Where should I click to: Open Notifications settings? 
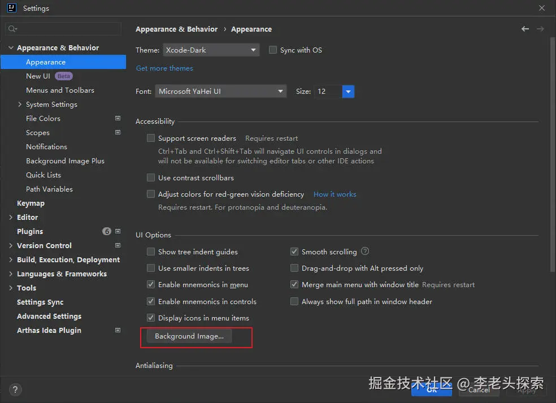coord(46,146)
